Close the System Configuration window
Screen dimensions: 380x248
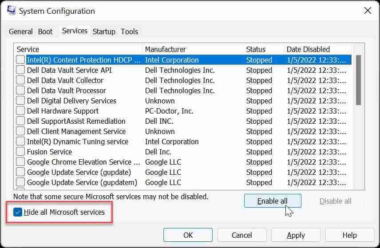coord(368,10)
